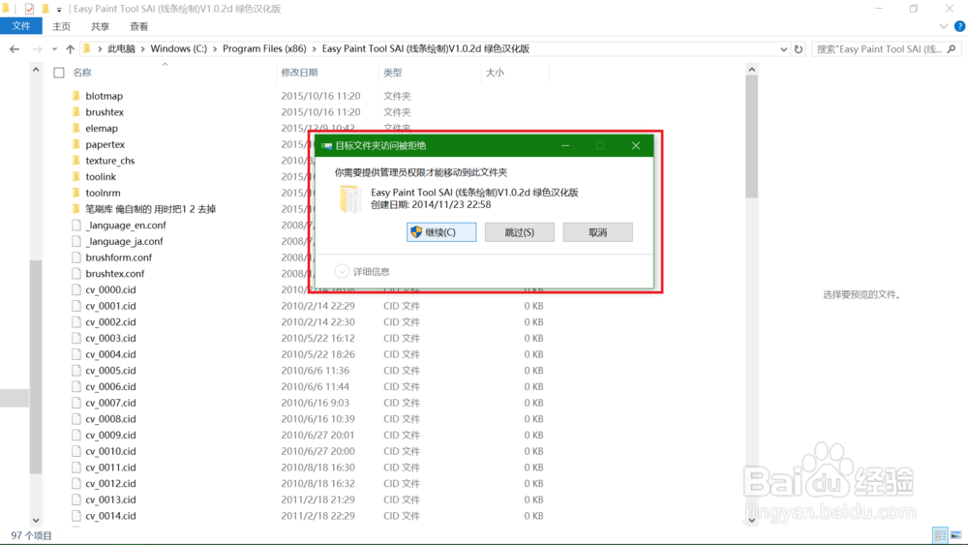The height and width of the screenshot is (545, 968).
Task: Expand breadcrumb arrow after Windows (C:)
Action: [x=216, y=48]
